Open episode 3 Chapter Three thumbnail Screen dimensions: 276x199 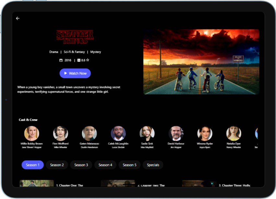click(x=200, y=183)
